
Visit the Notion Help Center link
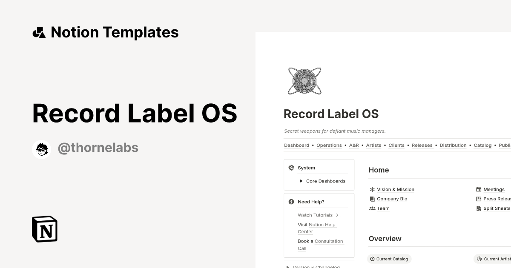(x=322, y=225)
